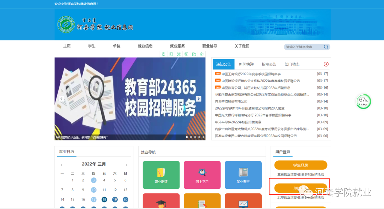Click the 教育部24365 banner image
The height and width of the screenshot is (209, 384).
(130, 99)
